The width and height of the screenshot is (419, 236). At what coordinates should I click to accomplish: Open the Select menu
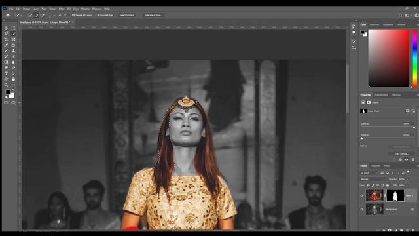click(x=52, y=9)
